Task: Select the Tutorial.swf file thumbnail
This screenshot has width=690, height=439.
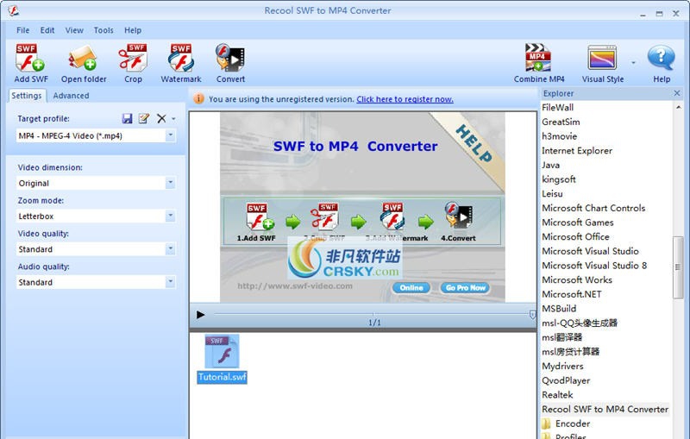Action: pos(222,359)
